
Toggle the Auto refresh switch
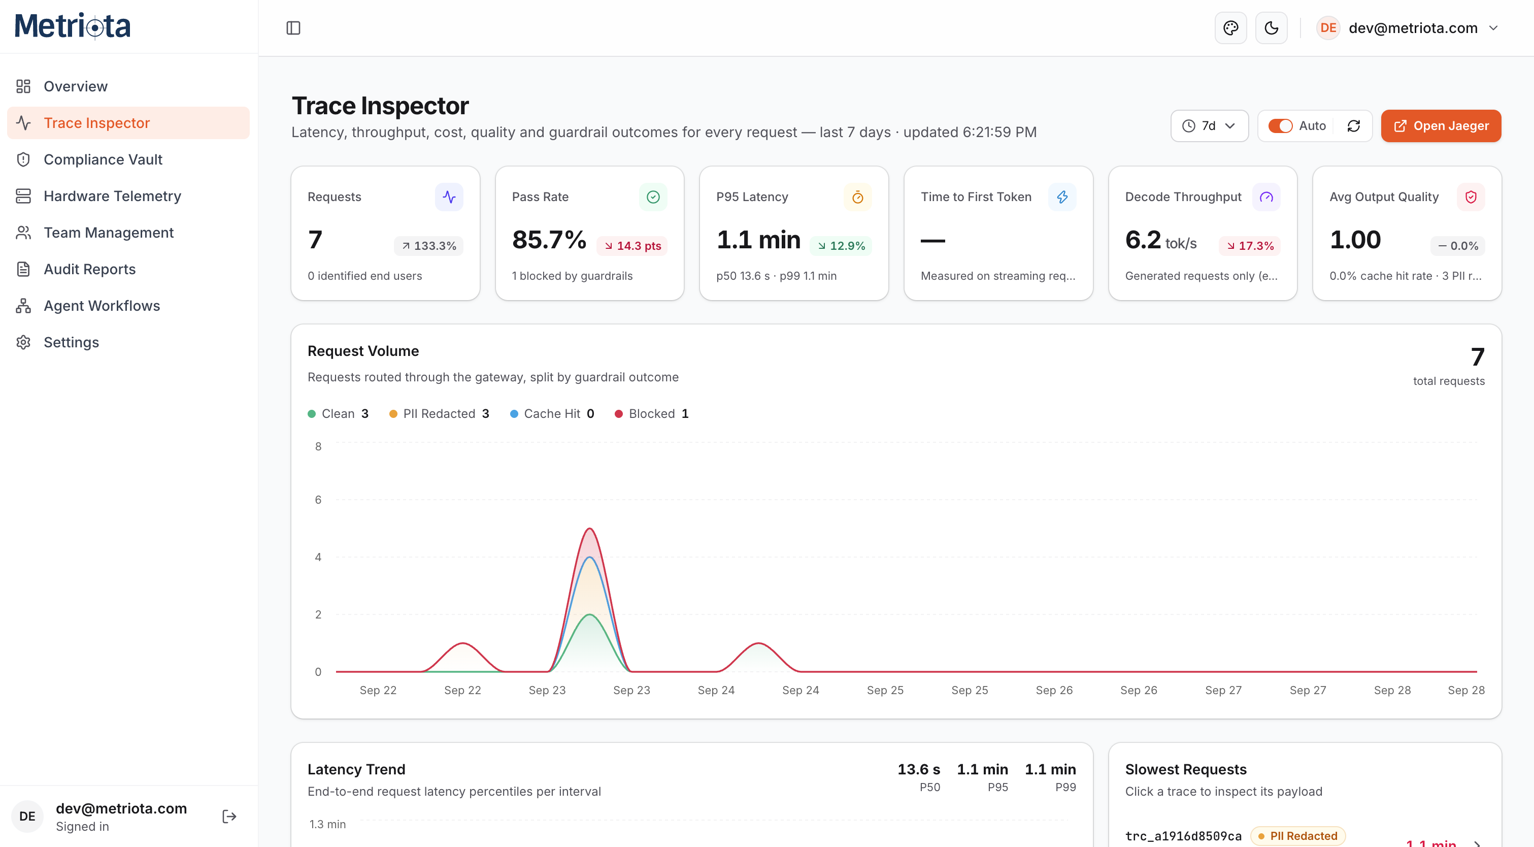point(1280,126)
